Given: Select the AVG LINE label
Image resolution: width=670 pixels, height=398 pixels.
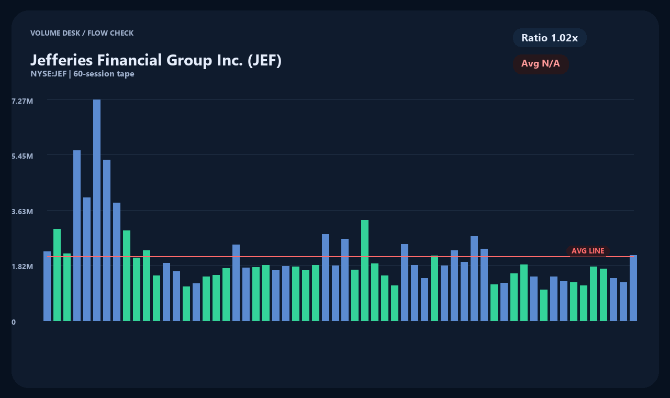Looking at the screenshot, I should pos(588,251).
